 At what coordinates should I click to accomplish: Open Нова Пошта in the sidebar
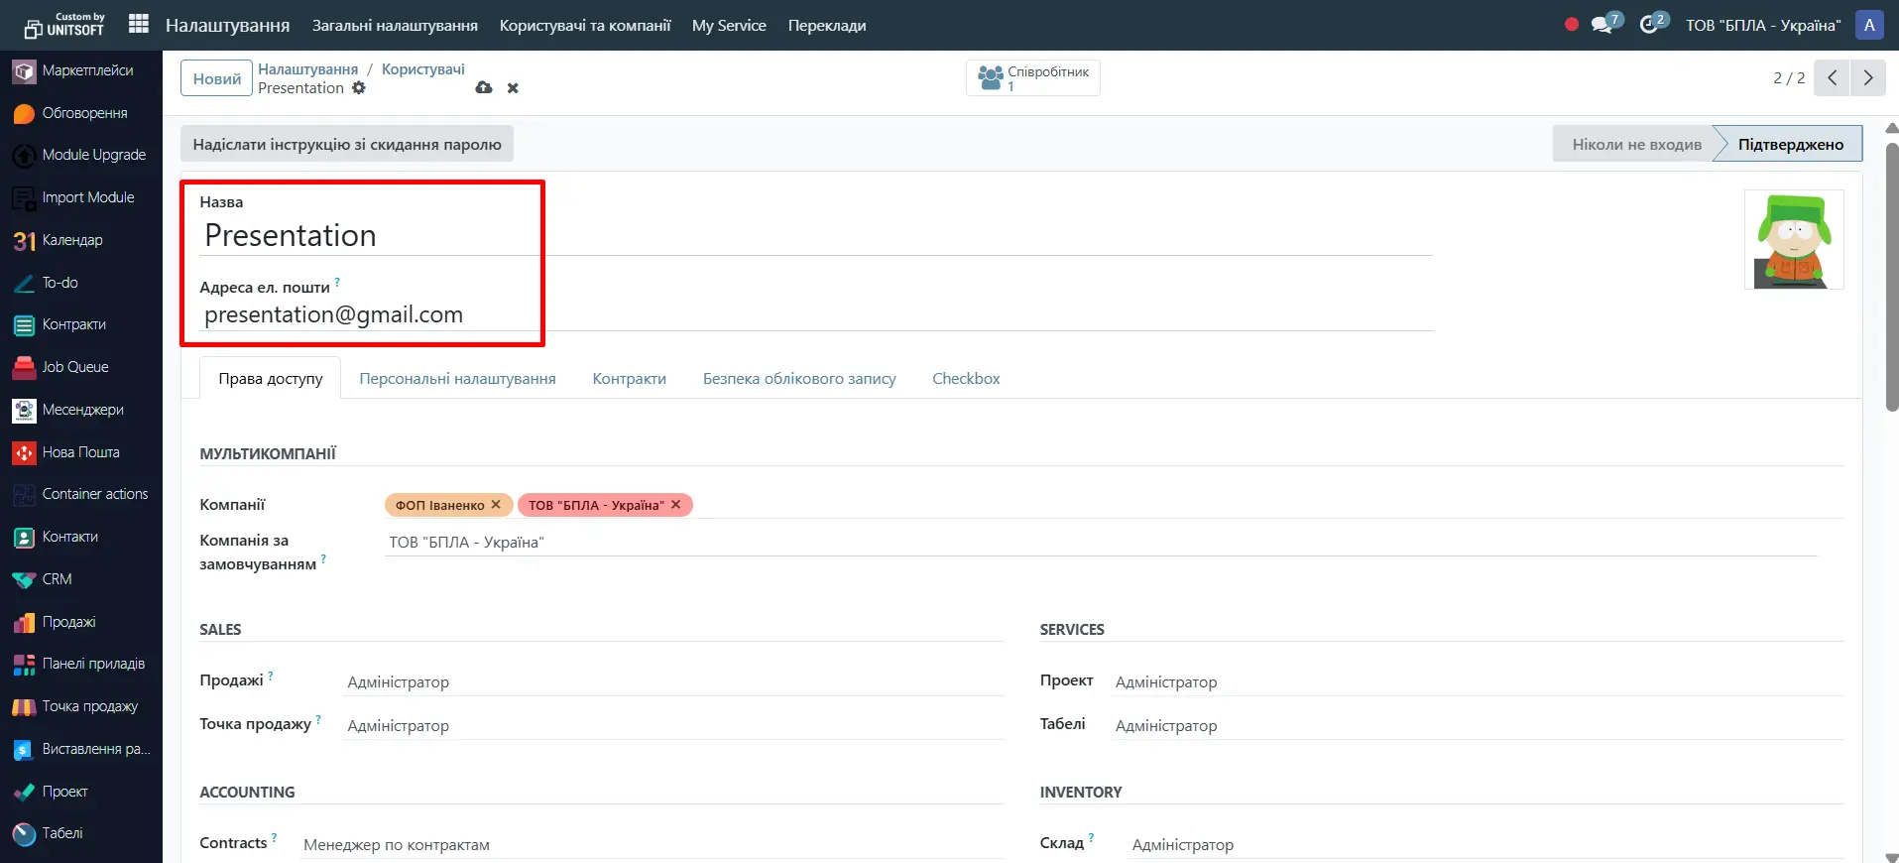(x=80, y=452)
